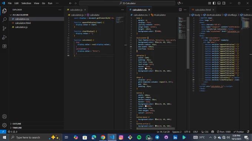This screenshot has height=141, width=252.
Task: Open the Customize Layout icon
Action: (x=209, y=3)
